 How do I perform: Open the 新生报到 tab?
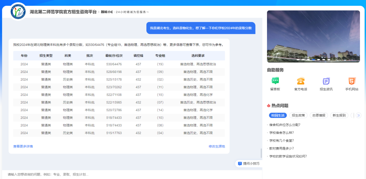[339, 116]
